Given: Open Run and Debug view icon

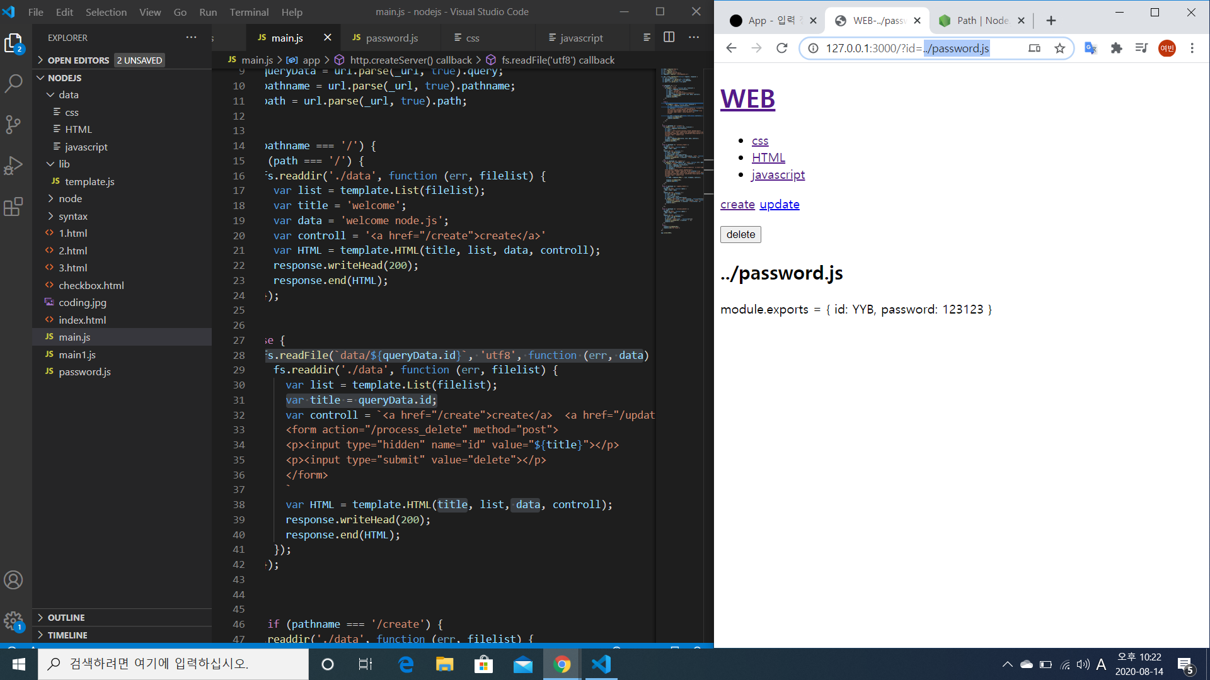Looking at the screenshot, I should point(13,166).
